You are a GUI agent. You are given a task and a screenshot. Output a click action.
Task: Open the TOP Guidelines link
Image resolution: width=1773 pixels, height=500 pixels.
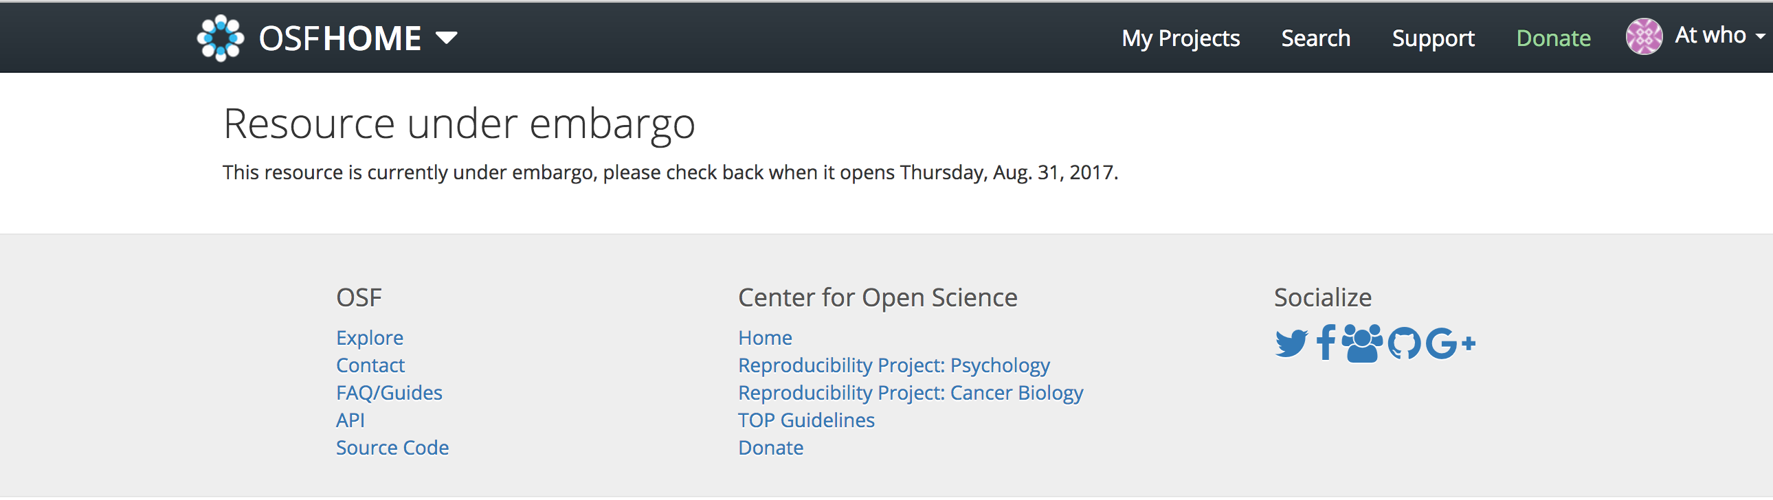[x=806, y=420]
